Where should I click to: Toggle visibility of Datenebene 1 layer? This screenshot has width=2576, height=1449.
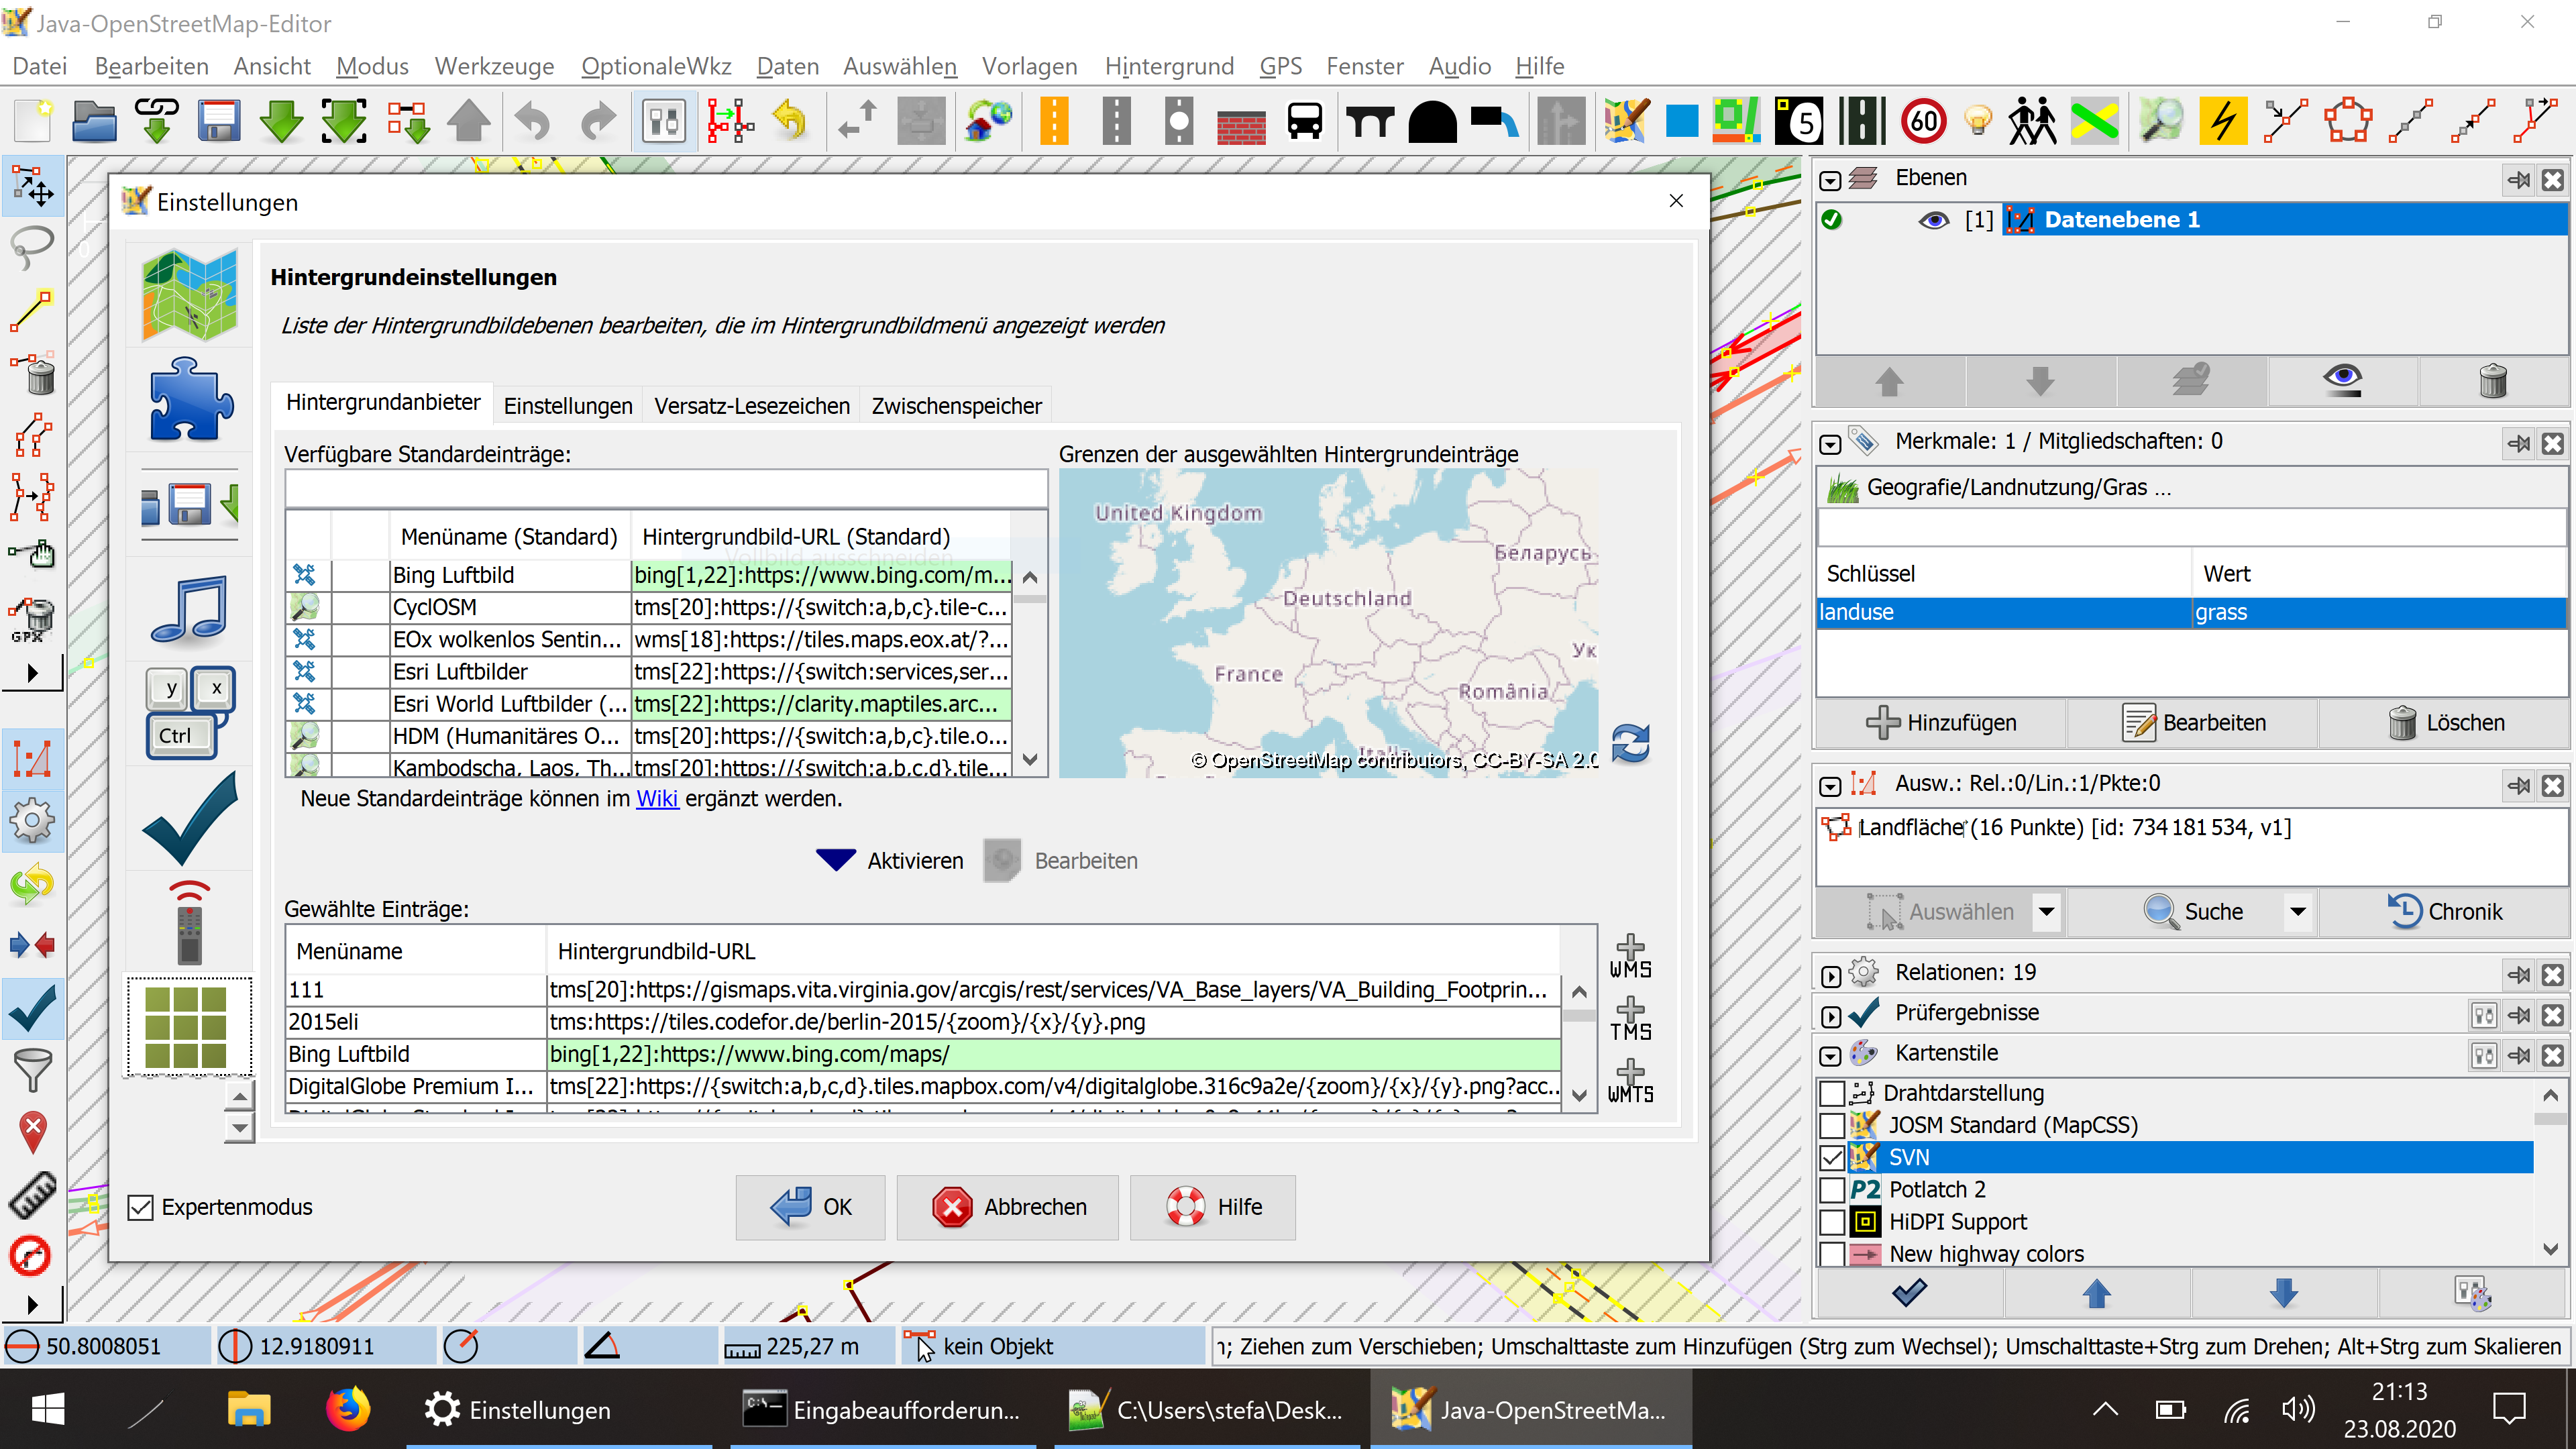[1933, 220]
